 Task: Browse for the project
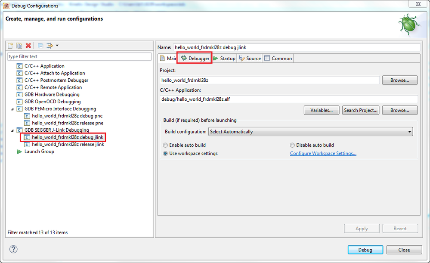[399, 80]
